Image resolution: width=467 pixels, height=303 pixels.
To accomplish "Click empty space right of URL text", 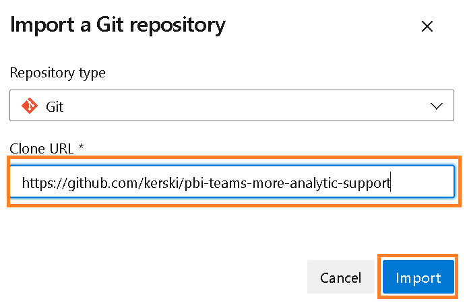I will (x=421, y=182).
